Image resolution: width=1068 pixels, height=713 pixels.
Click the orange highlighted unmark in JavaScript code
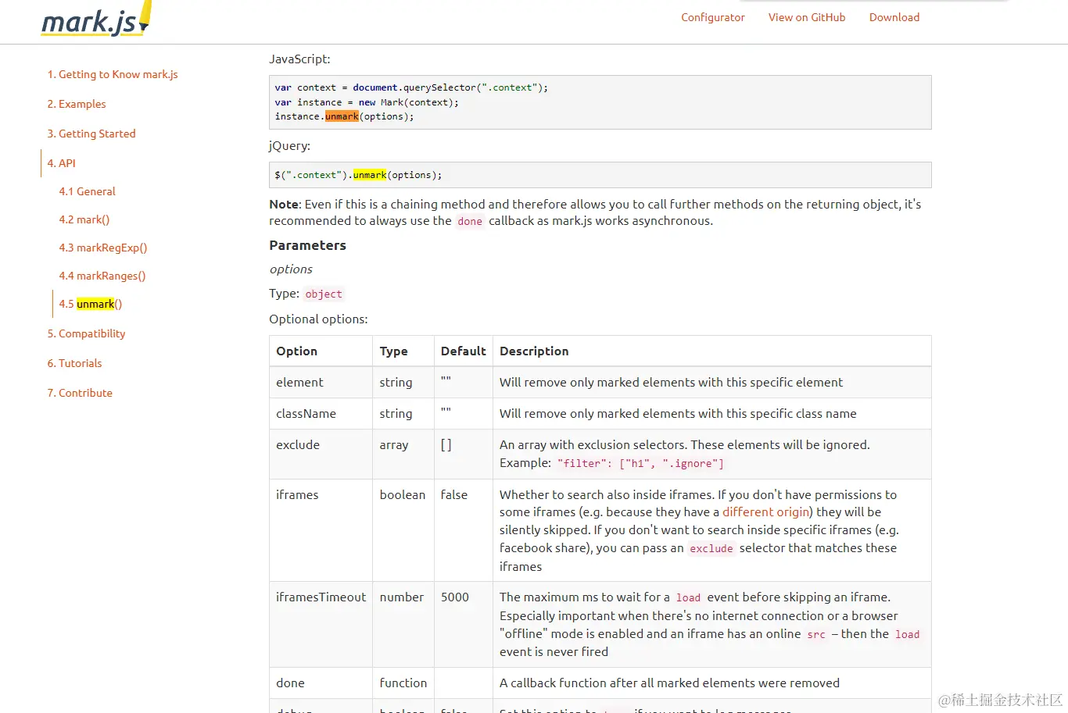click(342, 116)
